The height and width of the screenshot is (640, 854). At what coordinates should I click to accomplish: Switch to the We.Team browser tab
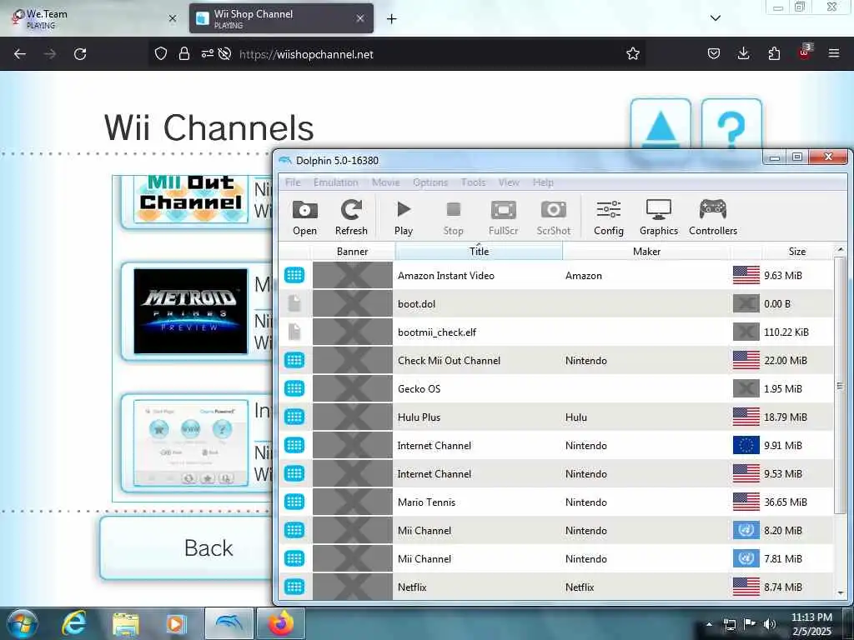tap(93, 18)
